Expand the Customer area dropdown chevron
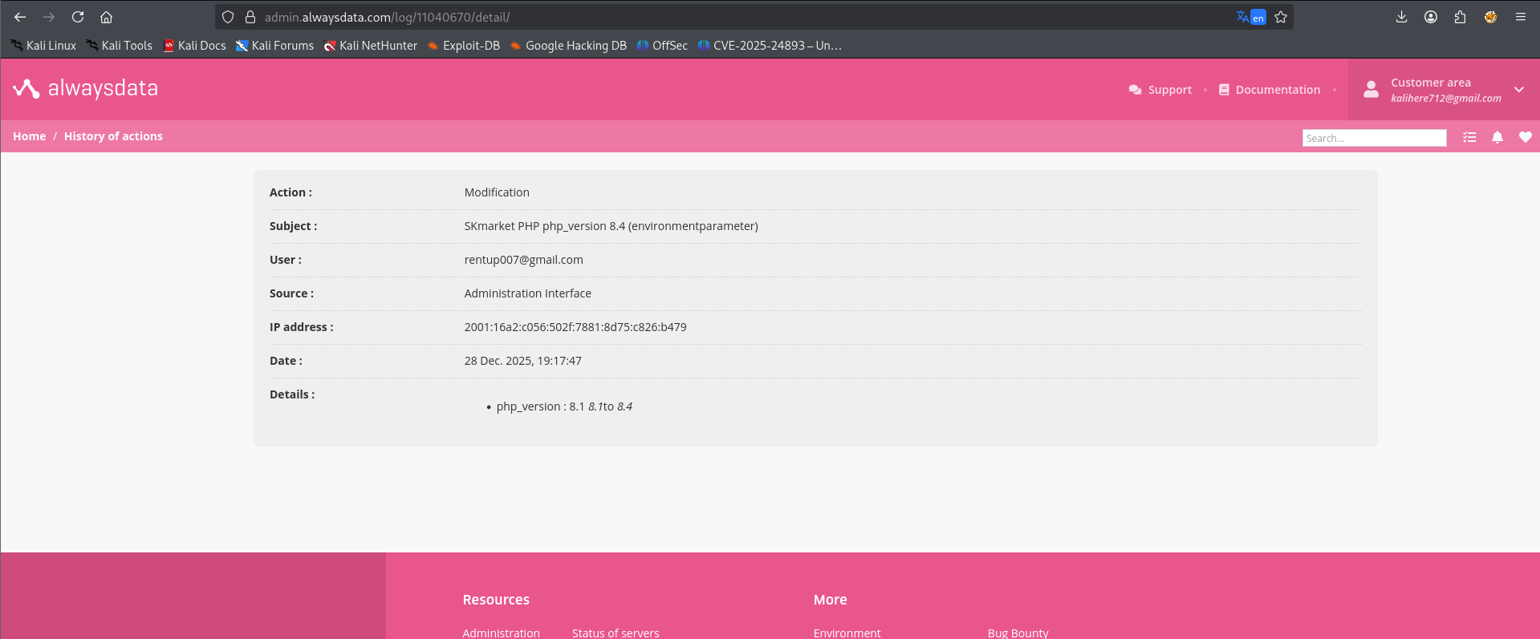This screenshot has height=639, width=1540. tap(1518, 90)
